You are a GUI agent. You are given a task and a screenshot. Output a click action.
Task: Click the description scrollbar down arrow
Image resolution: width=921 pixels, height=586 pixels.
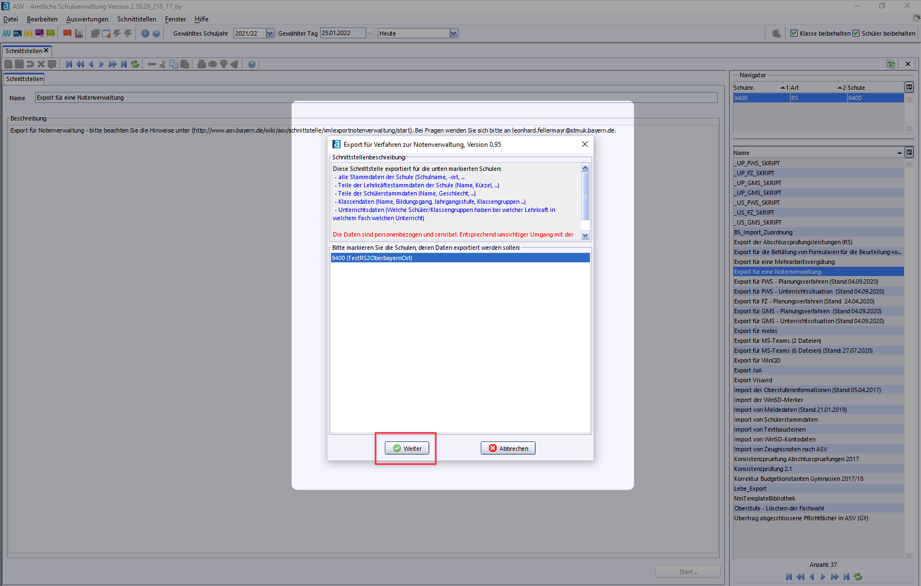pos(585,235)
